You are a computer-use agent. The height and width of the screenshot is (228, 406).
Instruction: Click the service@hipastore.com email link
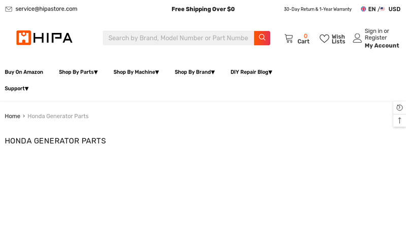point(46,9)
